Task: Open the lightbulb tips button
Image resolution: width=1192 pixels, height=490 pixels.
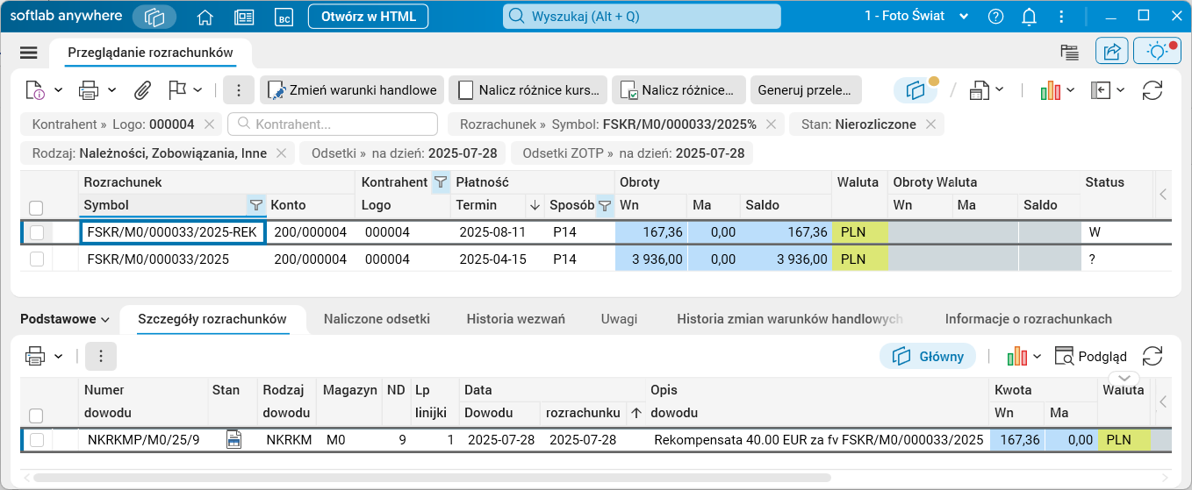Action: tap(1157, 52)
